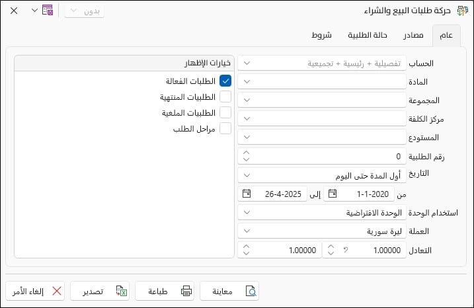Expand the مركز الكلفة dropdown
This screenshot has width=474, height=308.
pyautogui.click(x=247, y=118)
